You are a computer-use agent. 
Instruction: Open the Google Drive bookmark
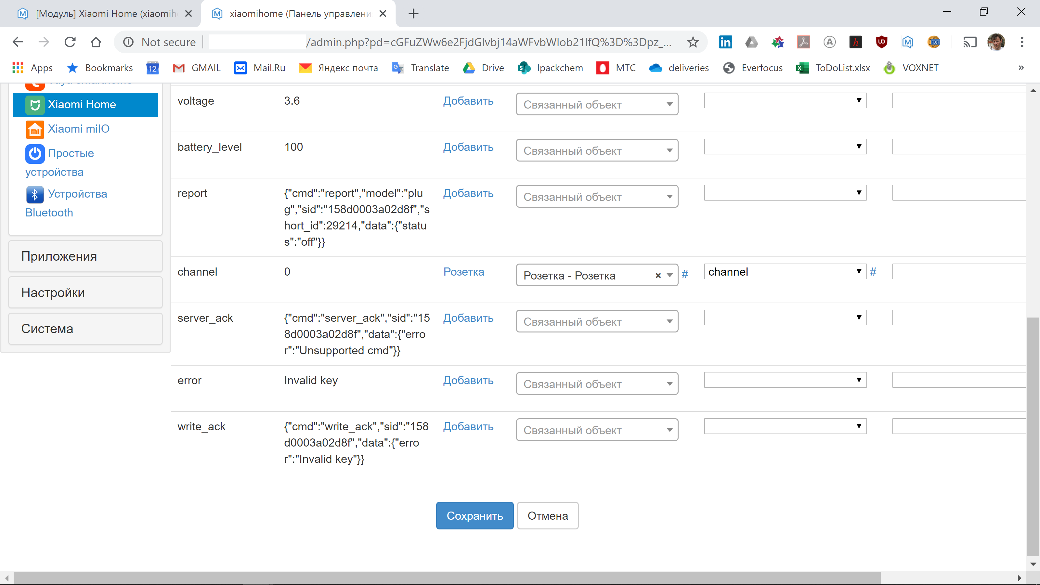482,68
